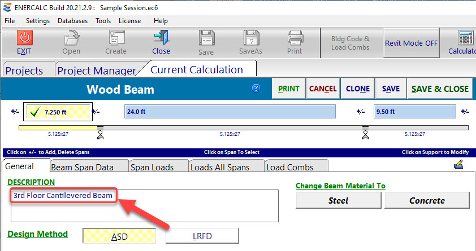This screenshot has height=251, width=476.
Task: Select the ASD design method
Action: 119,236
